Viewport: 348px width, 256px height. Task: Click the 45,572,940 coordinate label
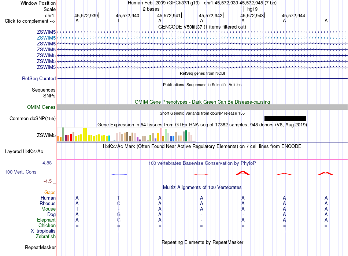click(x=127, y=15)
